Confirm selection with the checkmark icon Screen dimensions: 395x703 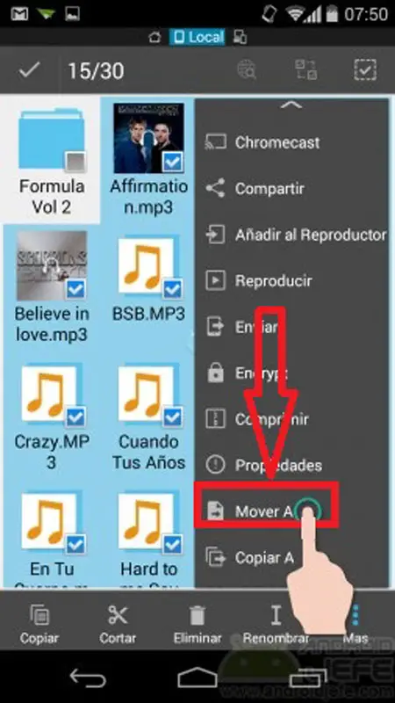30,70
